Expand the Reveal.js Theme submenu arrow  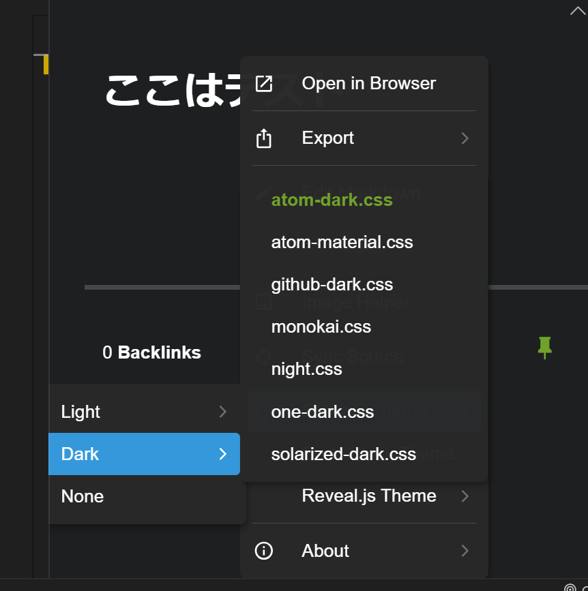[465, 496]
